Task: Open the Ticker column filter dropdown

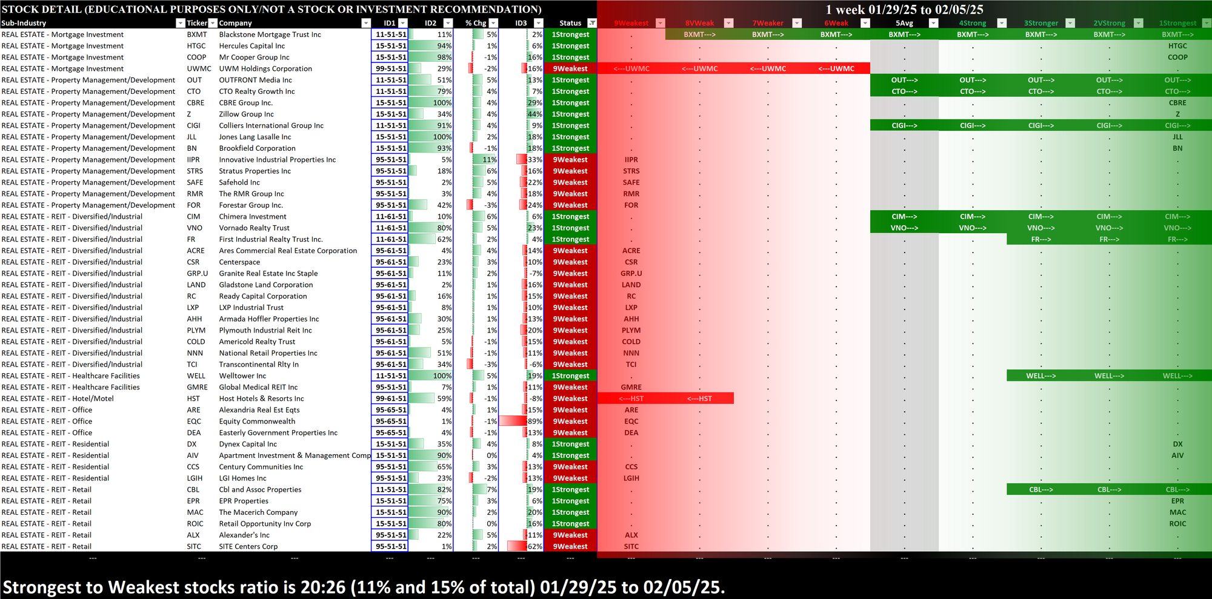Action: pos(212,23)
